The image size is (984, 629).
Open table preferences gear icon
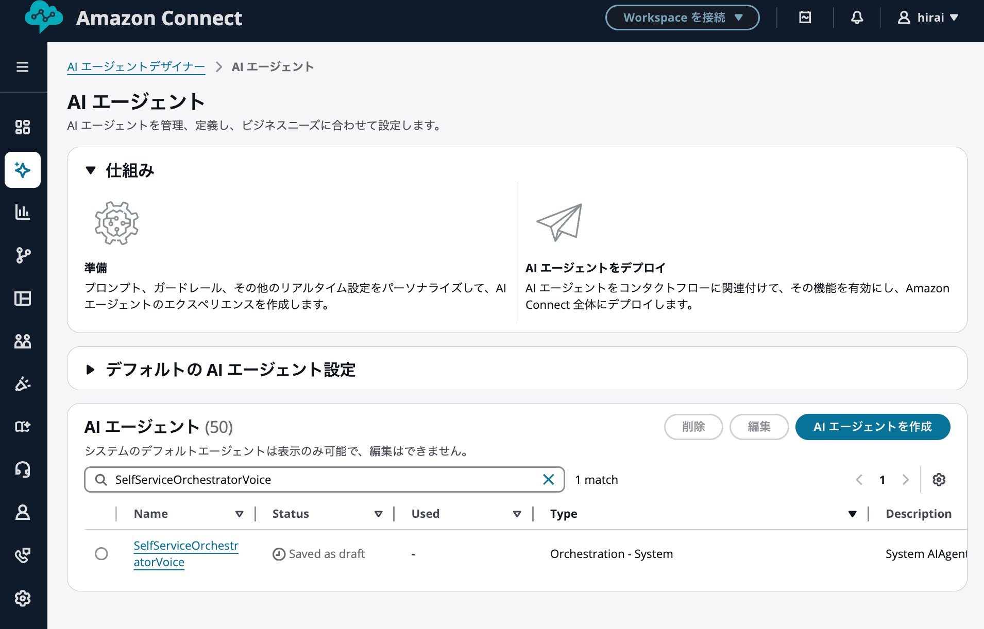[939, 480]
